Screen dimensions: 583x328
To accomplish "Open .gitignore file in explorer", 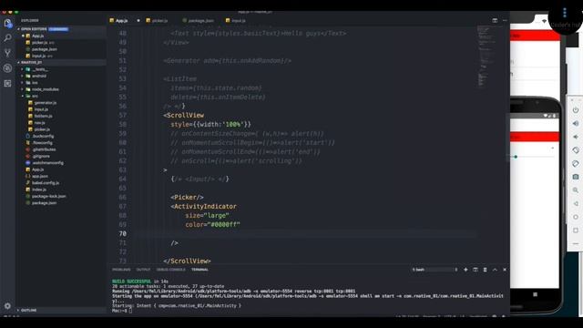I will (41, 156).
